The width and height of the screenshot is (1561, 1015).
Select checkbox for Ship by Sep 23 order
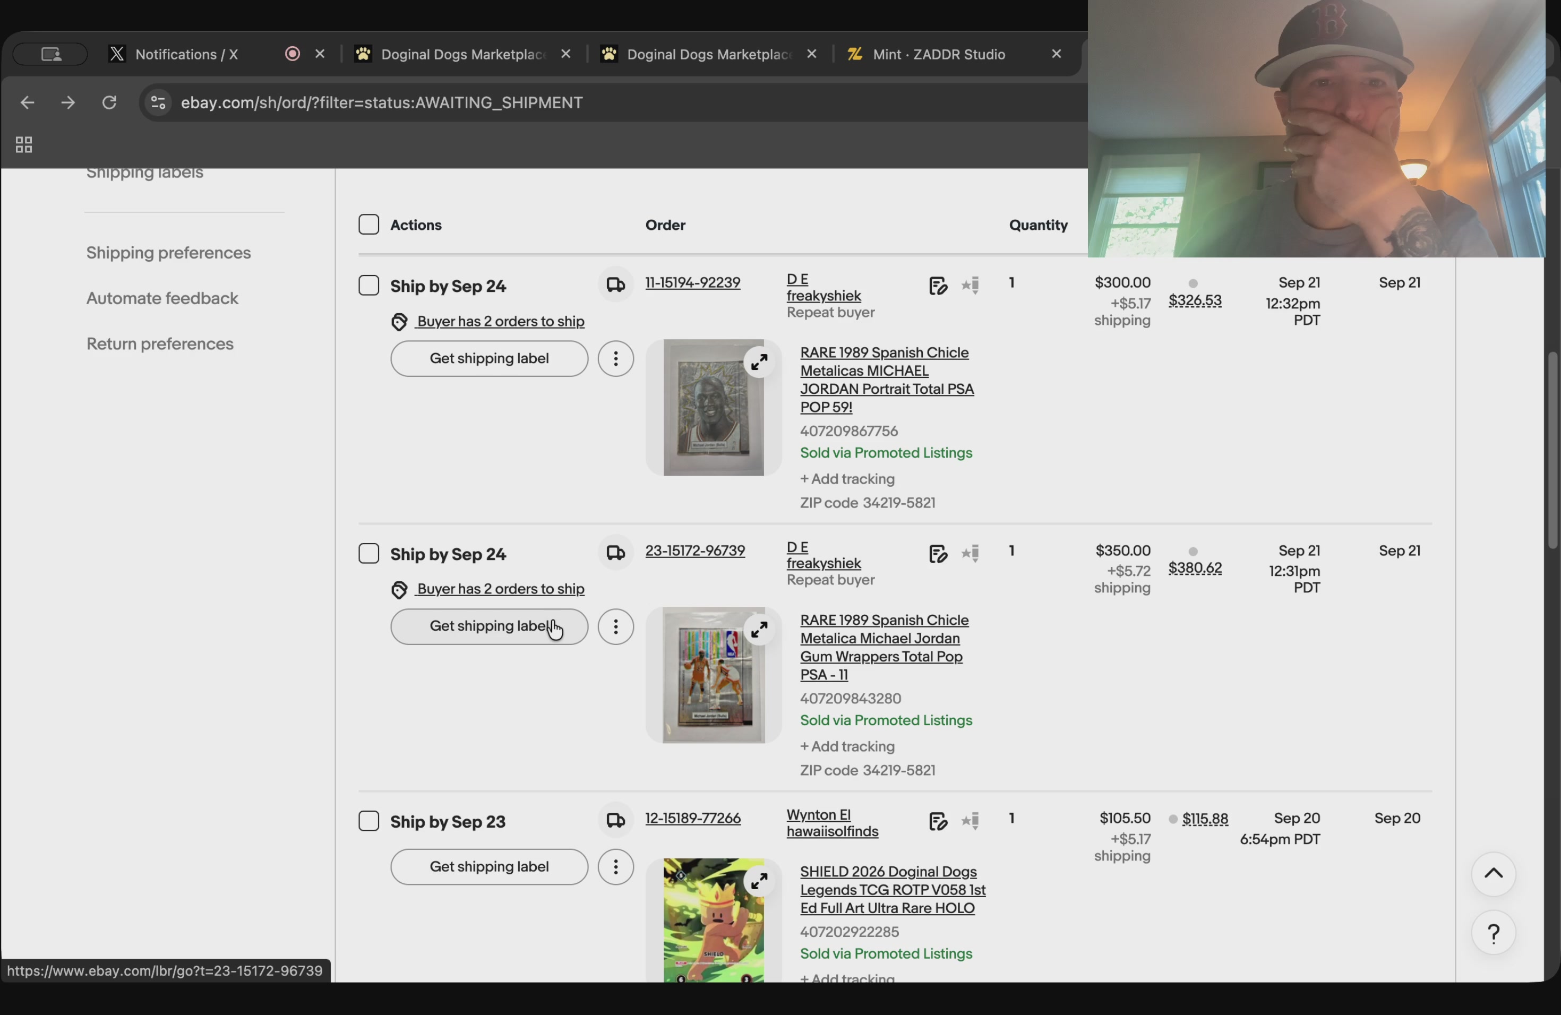click(x=368, y=821)
